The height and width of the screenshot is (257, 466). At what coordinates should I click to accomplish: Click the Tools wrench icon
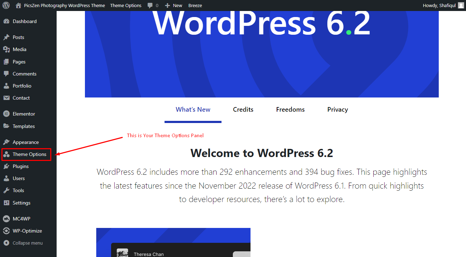click(x=6, y=190)
